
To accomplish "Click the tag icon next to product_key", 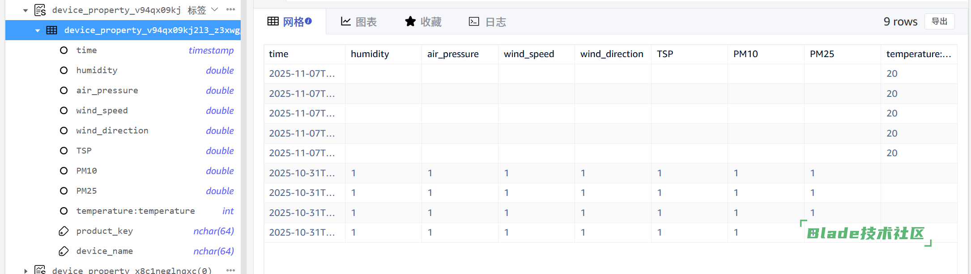I will [64, 231].
